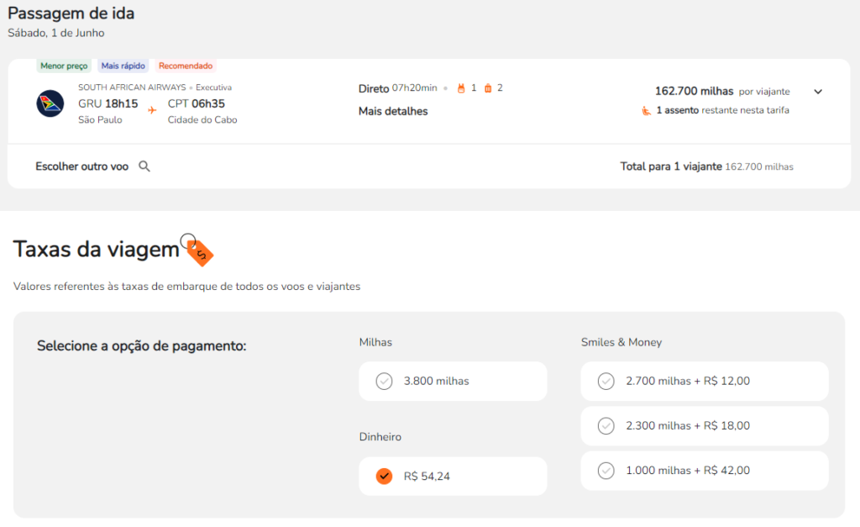860x527 pixels.
Task: Open Mais detalhes for the flight
Action: [393, 111]
